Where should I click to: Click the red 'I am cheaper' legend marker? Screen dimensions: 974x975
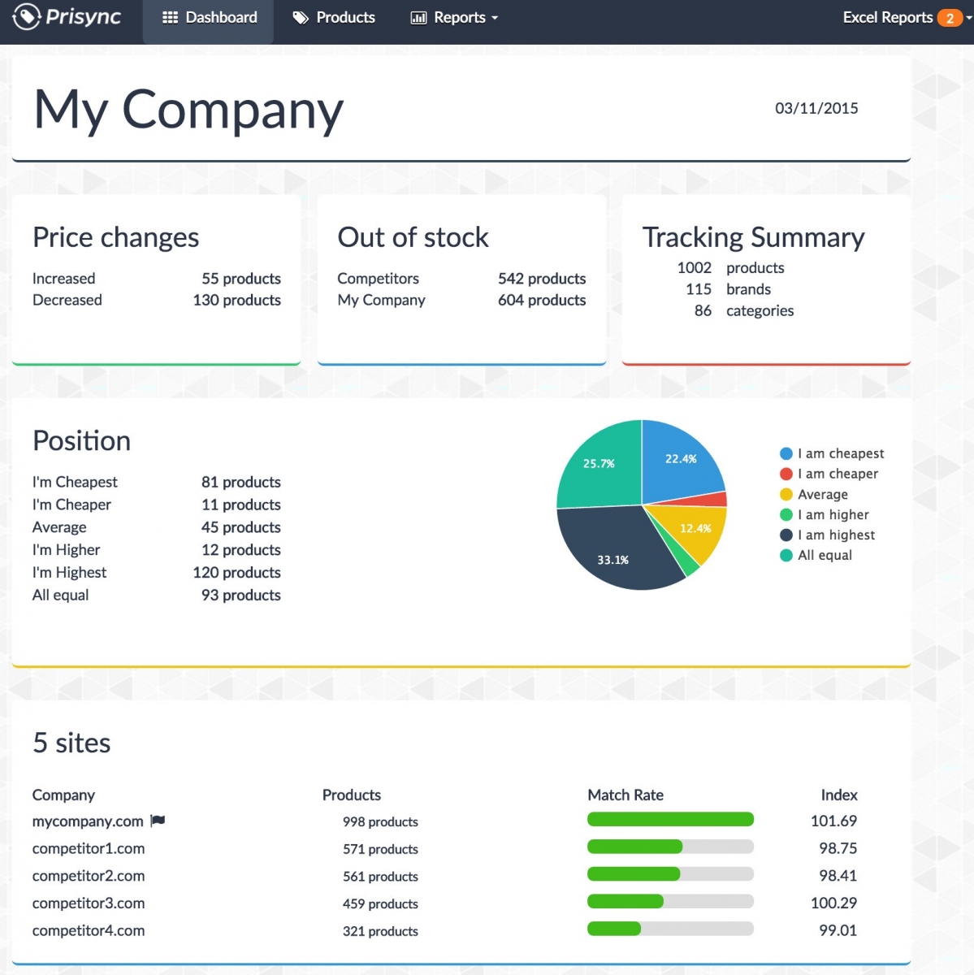coord(785,474)
